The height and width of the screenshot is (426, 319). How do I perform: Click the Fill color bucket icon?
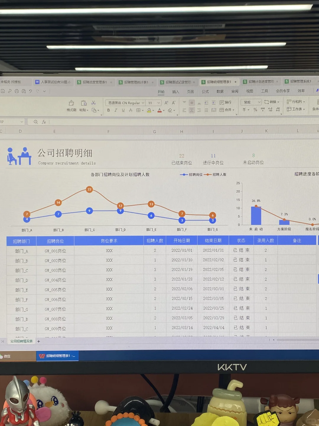(x=149, y=110)
